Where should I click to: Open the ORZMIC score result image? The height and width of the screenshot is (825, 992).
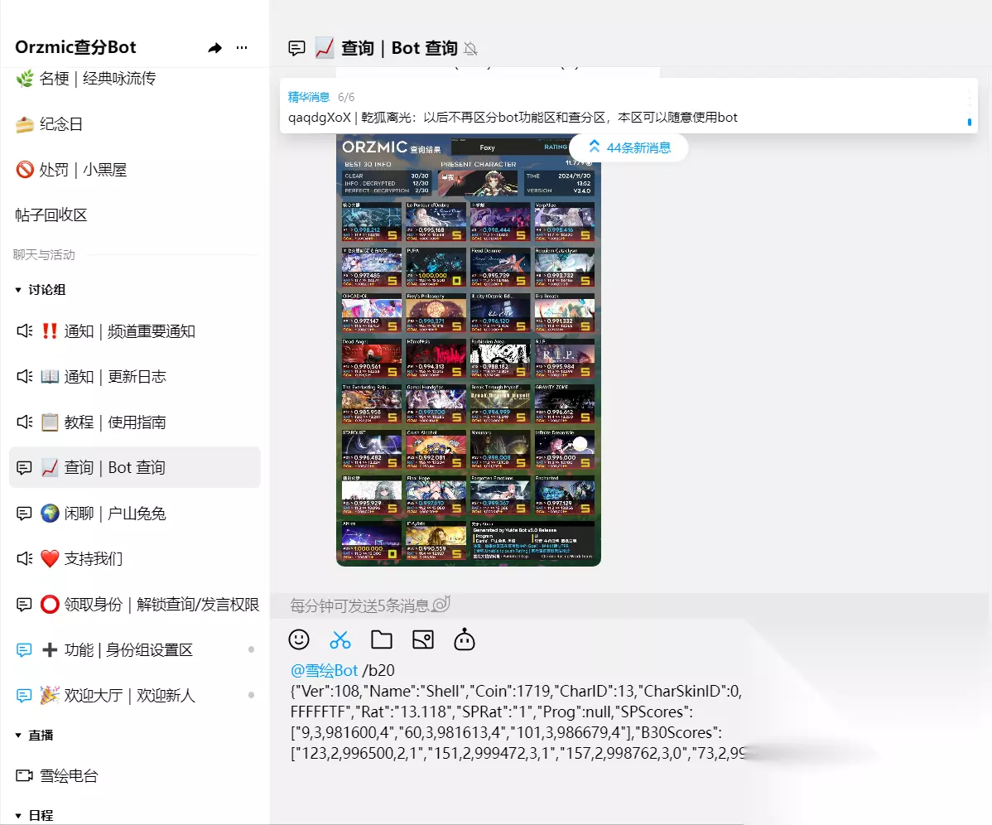tap(468, 350)
